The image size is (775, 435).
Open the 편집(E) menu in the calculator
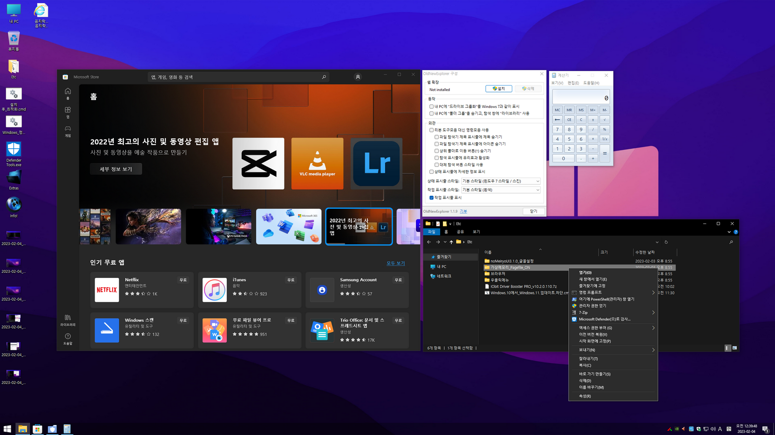pyautogui.click(x=573, y=83)
